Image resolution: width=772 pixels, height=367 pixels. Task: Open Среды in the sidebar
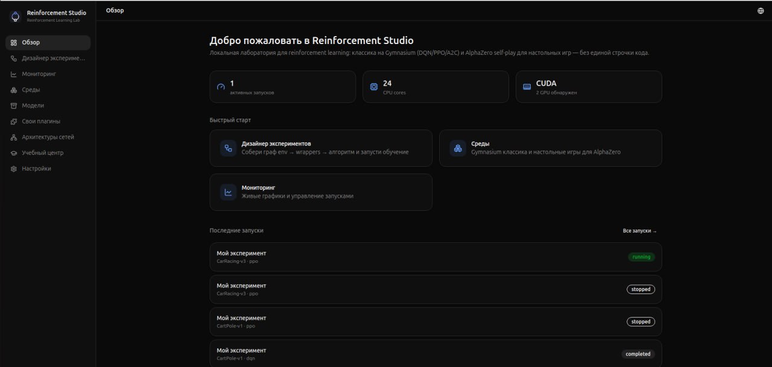(x=48, y=90)
